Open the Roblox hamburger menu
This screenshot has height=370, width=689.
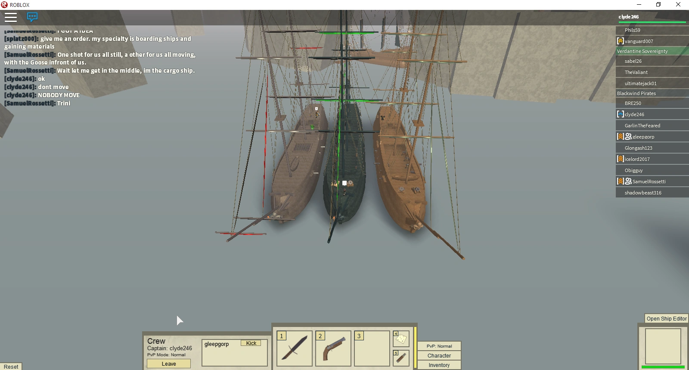click(x=11, y=17)
